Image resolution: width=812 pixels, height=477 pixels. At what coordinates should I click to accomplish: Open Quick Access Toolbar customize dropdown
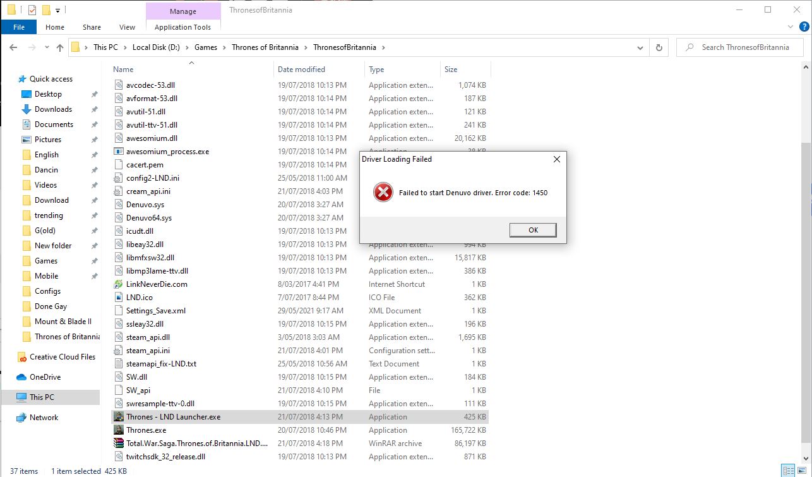tap(57, 10)
